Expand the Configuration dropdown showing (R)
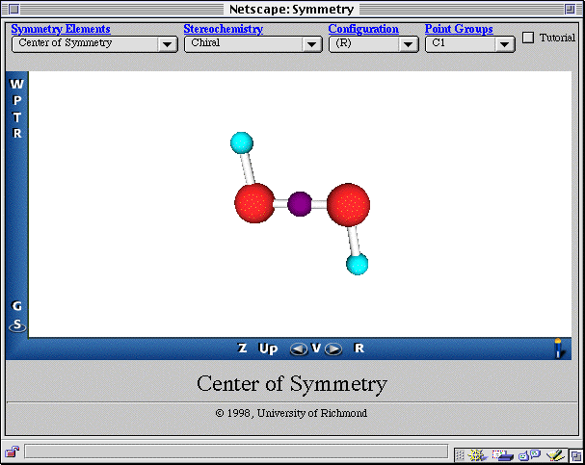This screenshot has height=465, width=585. [x=373, y=43]
